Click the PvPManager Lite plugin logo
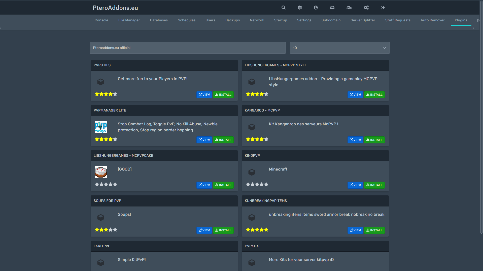This screenshot has height=271, width=483. pos(100,127)
